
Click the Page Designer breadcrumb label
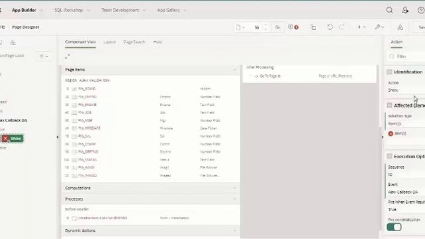coord(26,27)
